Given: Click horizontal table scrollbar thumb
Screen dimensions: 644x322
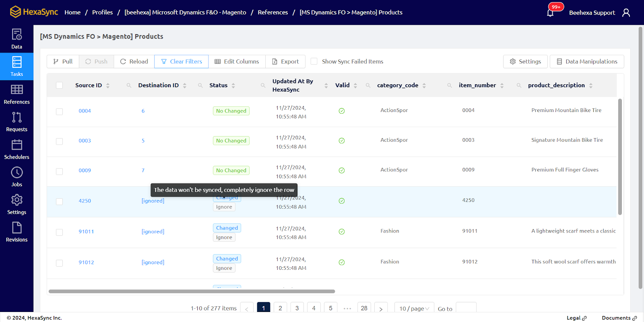Looking at the screenshot, I should point(192,291).
